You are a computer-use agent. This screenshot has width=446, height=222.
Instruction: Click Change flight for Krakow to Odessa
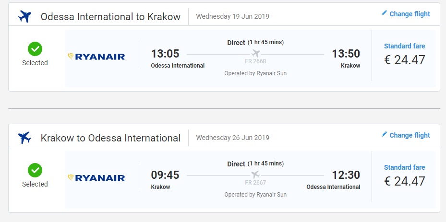pyautogui.click(x=410, y=135)
